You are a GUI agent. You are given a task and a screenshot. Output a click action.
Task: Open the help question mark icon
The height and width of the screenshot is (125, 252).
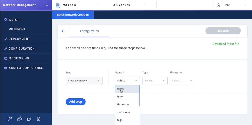click(x=29, y=119)
